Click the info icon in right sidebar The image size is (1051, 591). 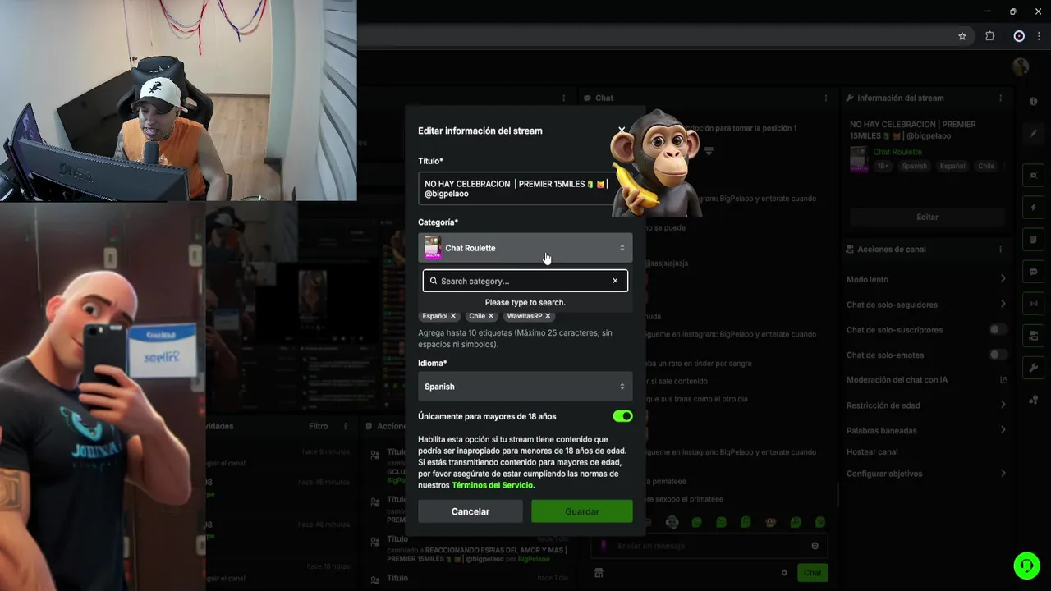[1033, 101]
